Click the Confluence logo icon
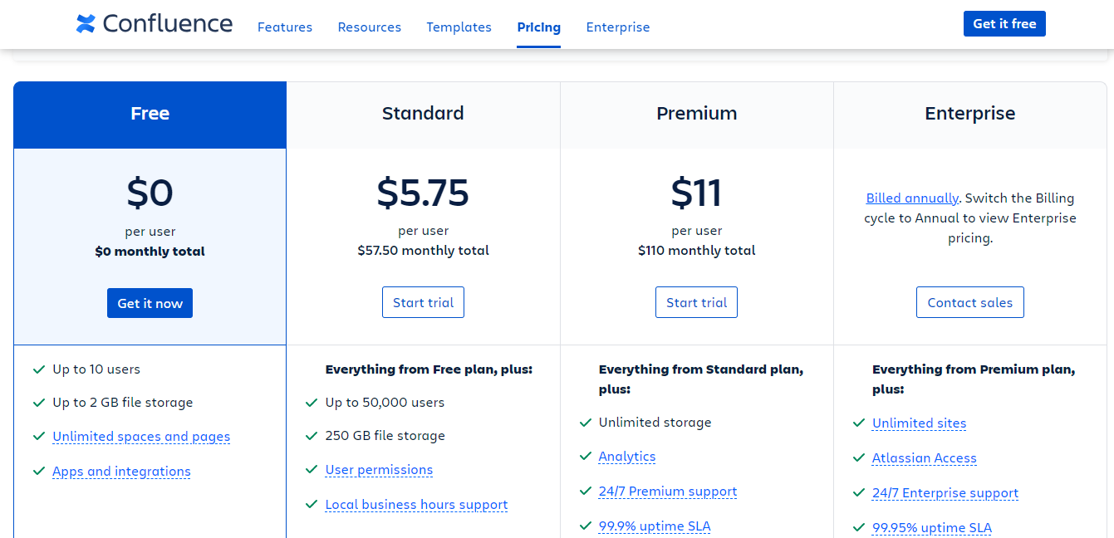 [86, 24]
